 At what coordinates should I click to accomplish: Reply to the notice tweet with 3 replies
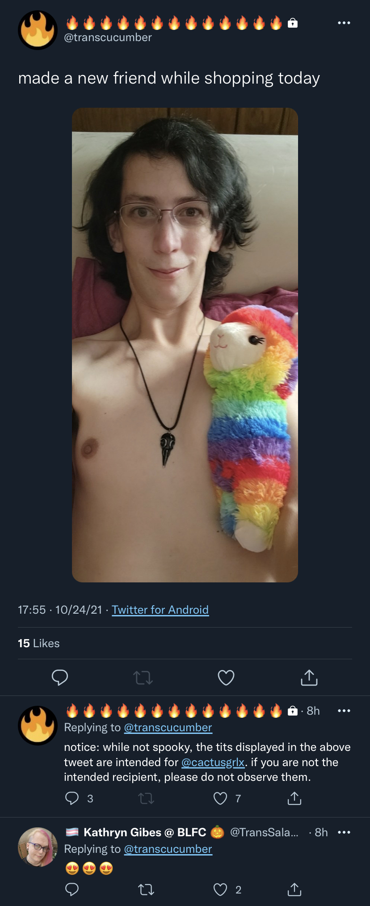(72, 798)
